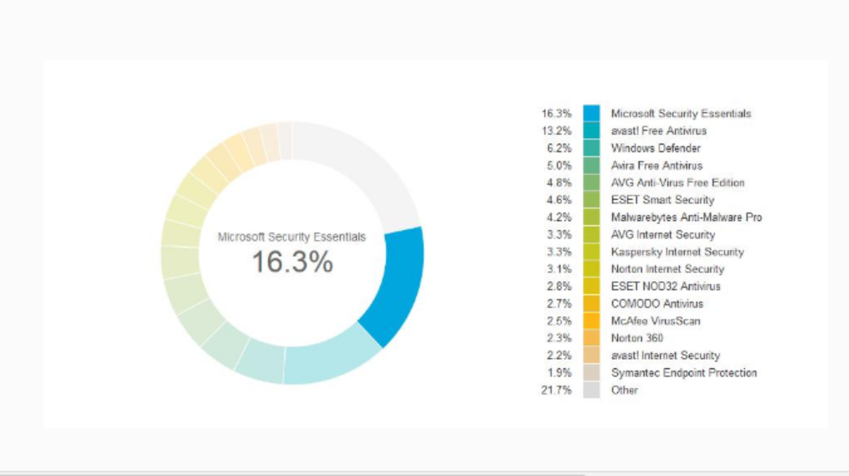The height and width of the screenshot is (476, 849).
Task: Click the McAfee VirusScan legend swatch
Action: [x=591, y=320]
